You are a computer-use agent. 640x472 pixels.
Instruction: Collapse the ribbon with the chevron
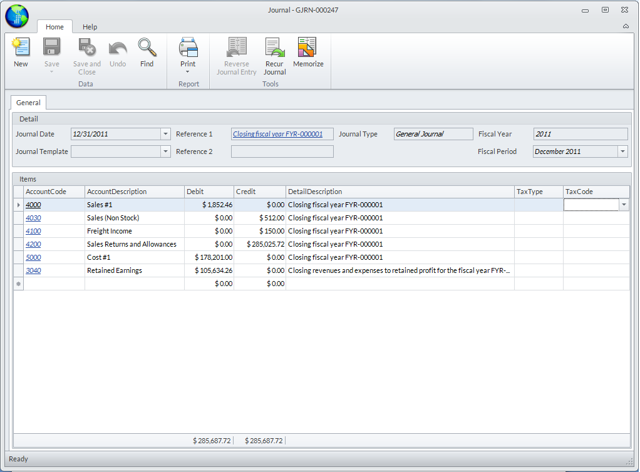[x=626, y=26]
